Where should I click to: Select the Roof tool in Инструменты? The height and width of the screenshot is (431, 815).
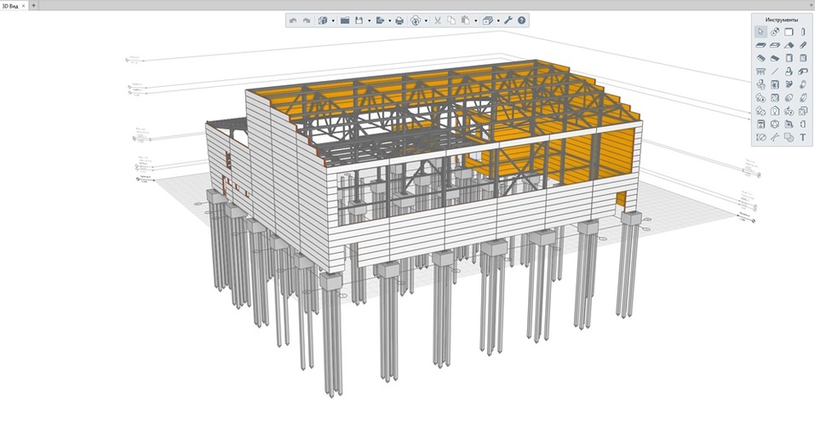click(x=789, y=45)
